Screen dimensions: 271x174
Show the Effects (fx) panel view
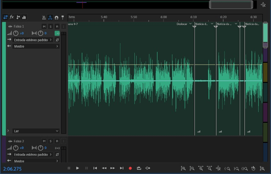click(12, 17)
